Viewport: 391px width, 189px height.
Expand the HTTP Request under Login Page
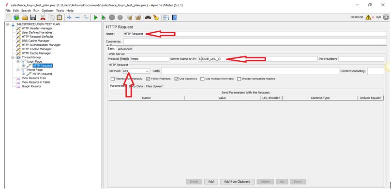point(23,66)
